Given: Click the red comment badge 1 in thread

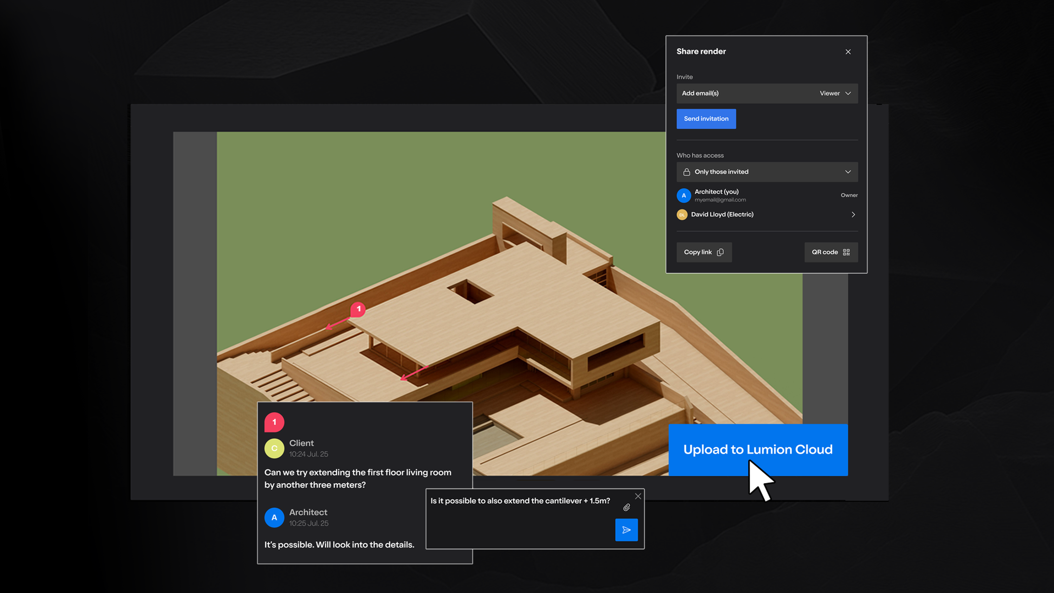Looking at the screenshot, I should pos(274,422).
